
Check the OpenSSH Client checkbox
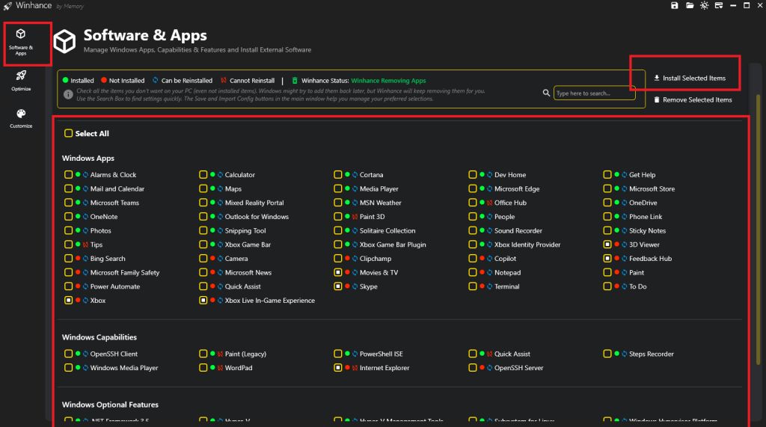click(x=68, y=354)
